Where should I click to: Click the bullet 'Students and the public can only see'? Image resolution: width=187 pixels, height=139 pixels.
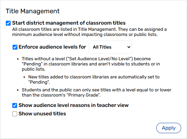click(97, 92)
